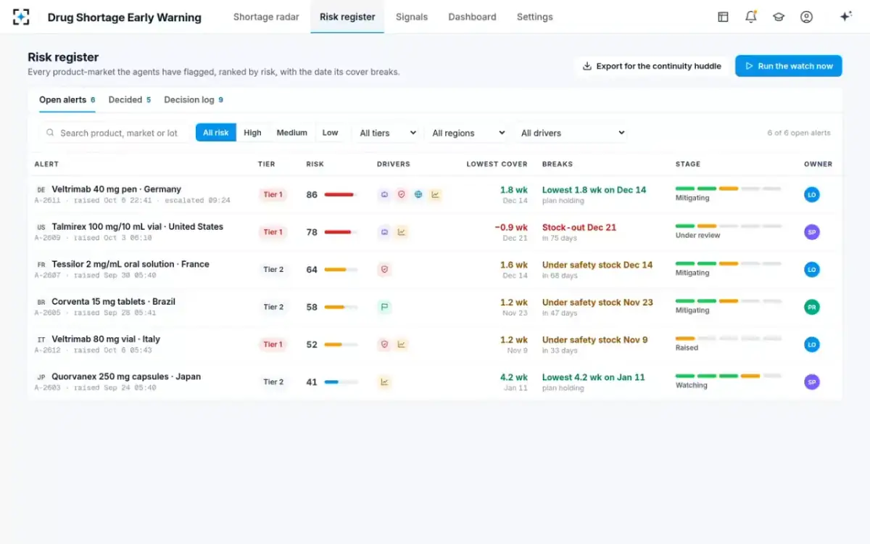Click the SP owner avatar for Quorvanex
Screen dimensions: 870x544
coord(812,382)
